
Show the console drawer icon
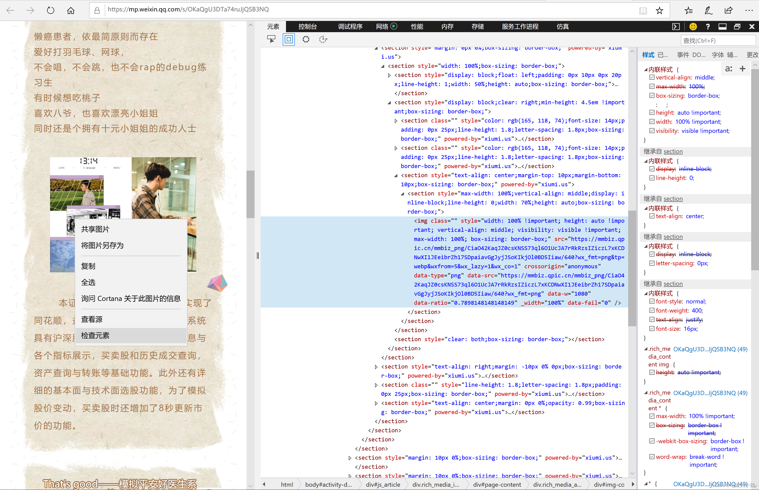click(x=676, y=27)
